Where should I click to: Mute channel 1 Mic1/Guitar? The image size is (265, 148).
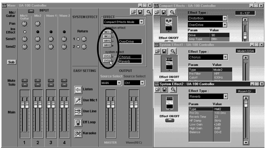25,81
